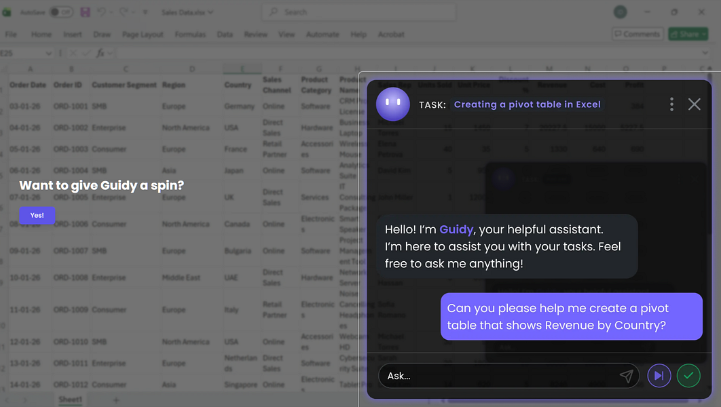Click the Guidy robot avatar icon
The width and height of the screenshot is (721, 407).
click(392, 104)
